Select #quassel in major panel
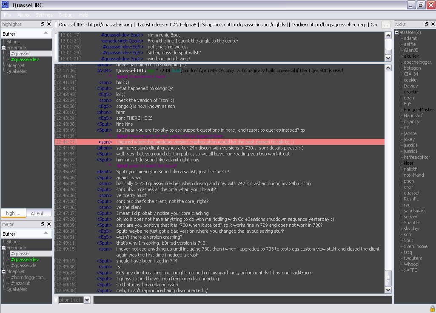The height and width of the screenshot is (313, 436). coord(20,254)
